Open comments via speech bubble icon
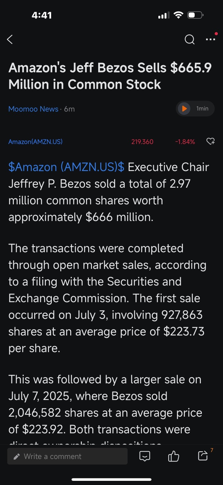Viewport: 223px width, 485px height. pyautogui.click(x=145, y=456)
